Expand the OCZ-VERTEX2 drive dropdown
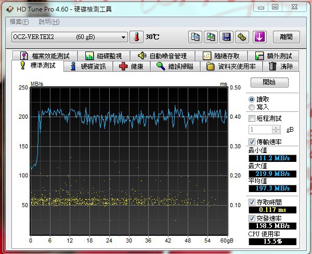 (x=123, y=37)
